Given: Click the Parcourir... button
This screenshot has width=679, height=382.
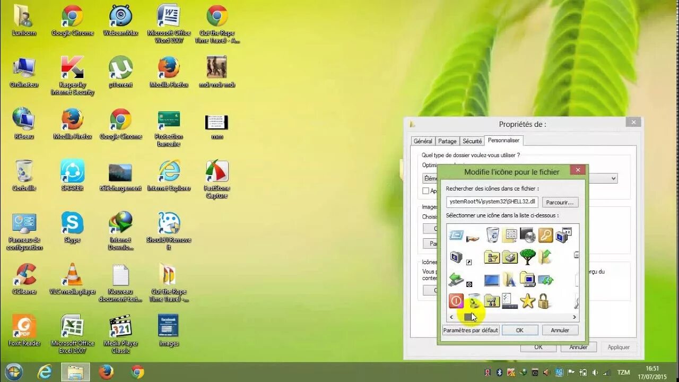Looking at the screenshot, I should coord(560,202).
